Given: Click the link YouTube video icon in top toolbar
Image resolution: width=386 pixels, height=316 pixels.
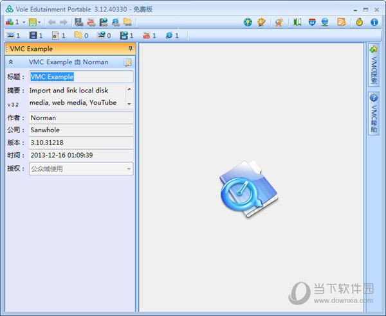Looking at the screenshot, I should coord(91,22).
